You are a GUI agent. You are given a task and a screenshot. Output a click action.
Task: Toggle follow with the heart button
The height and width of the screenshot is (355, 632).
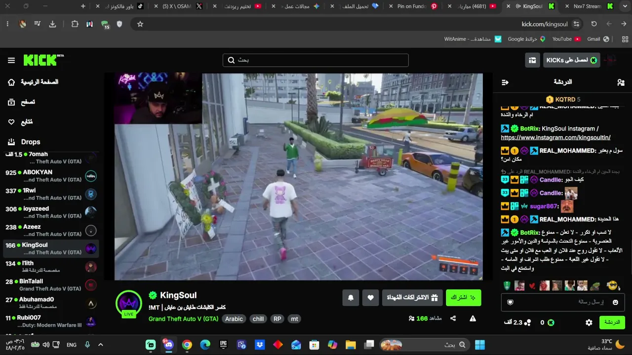click(x=370, y=298)
